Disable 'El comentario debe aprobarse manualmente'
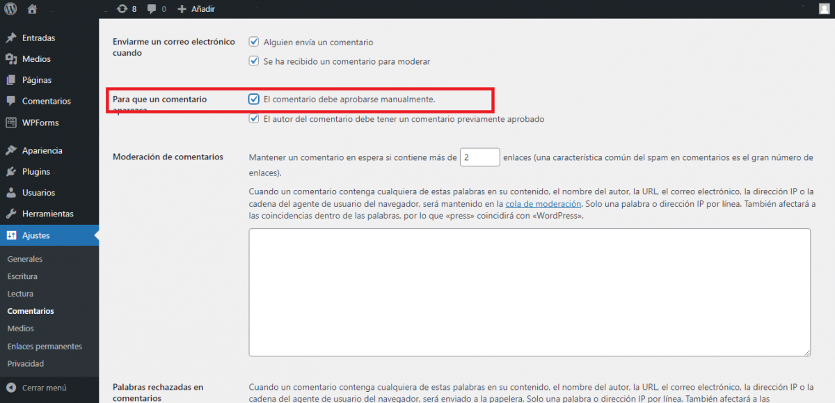 (254, 100)
